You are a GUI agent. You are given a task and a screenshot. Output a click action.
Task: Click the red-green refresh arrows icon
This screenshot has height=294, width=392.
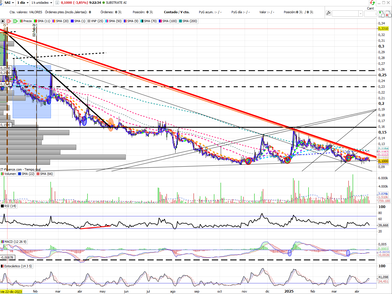tap(372, 3)
